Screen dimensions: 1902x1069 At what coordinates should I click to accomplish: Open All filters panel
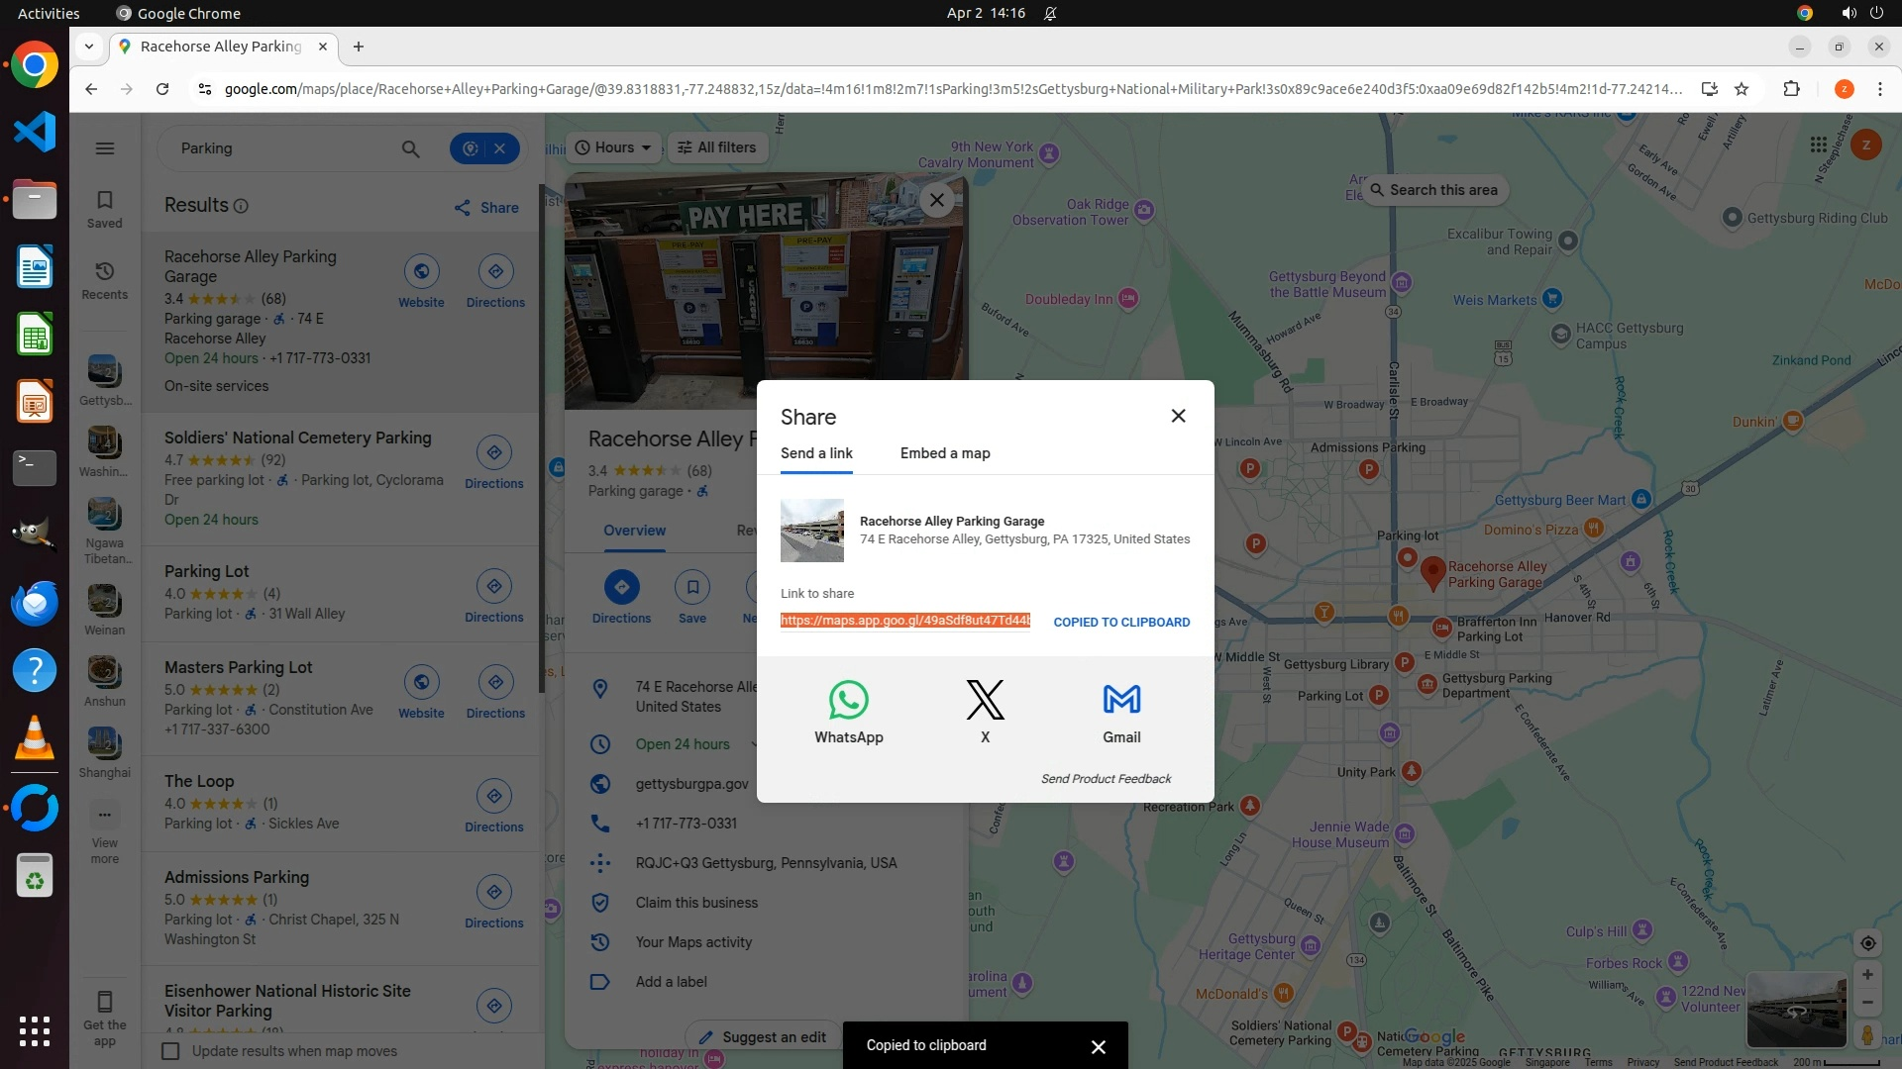pyautogui.click(x=717, y=147)
